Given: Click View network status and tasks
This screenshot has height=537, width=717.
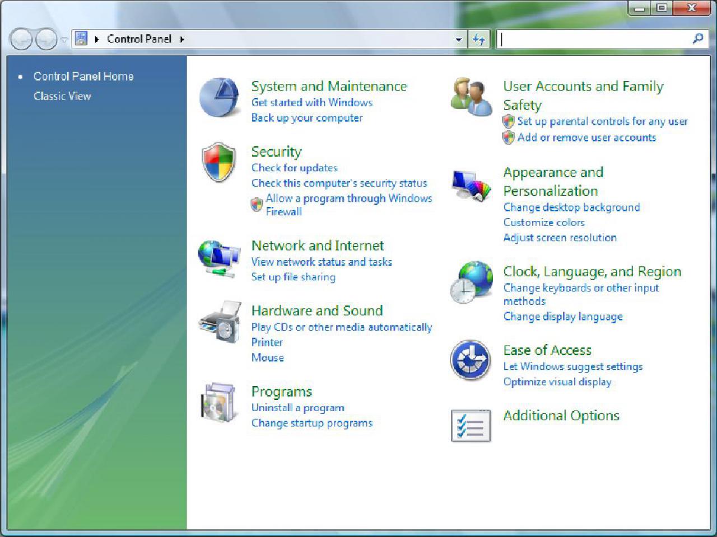Looking at the screenshot, I should click(x=322, y=262).
